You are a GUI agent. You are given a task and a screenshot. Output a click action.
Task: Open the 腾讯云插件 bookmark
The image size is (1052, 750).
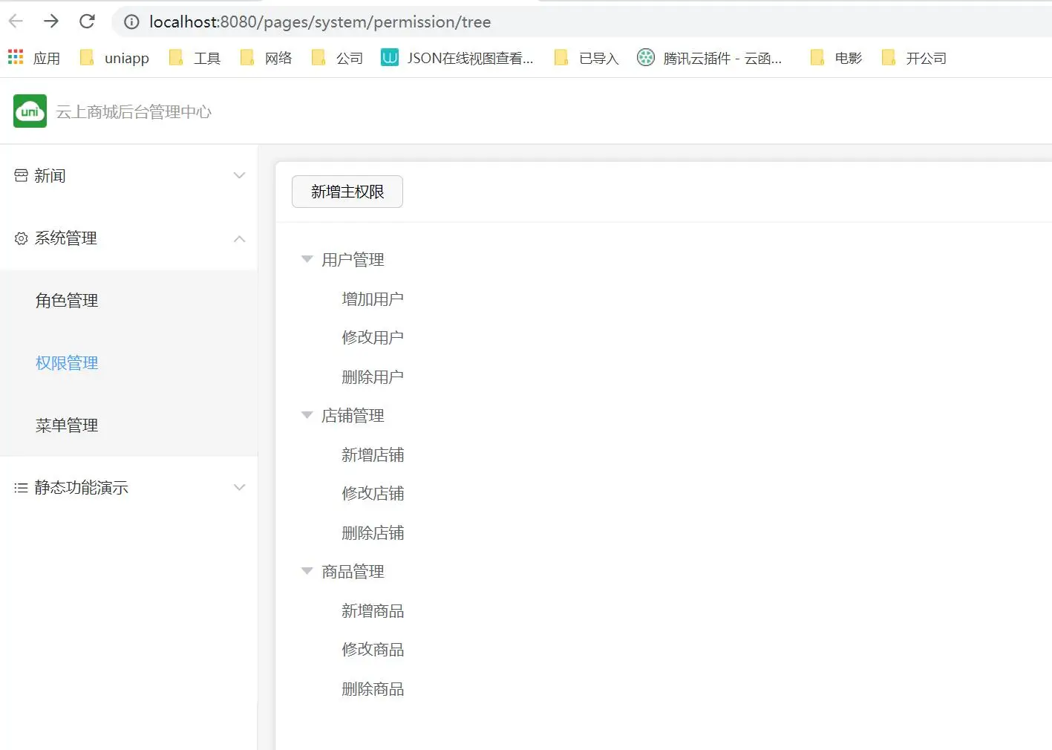pyautogui.click(x=710, y=58)
